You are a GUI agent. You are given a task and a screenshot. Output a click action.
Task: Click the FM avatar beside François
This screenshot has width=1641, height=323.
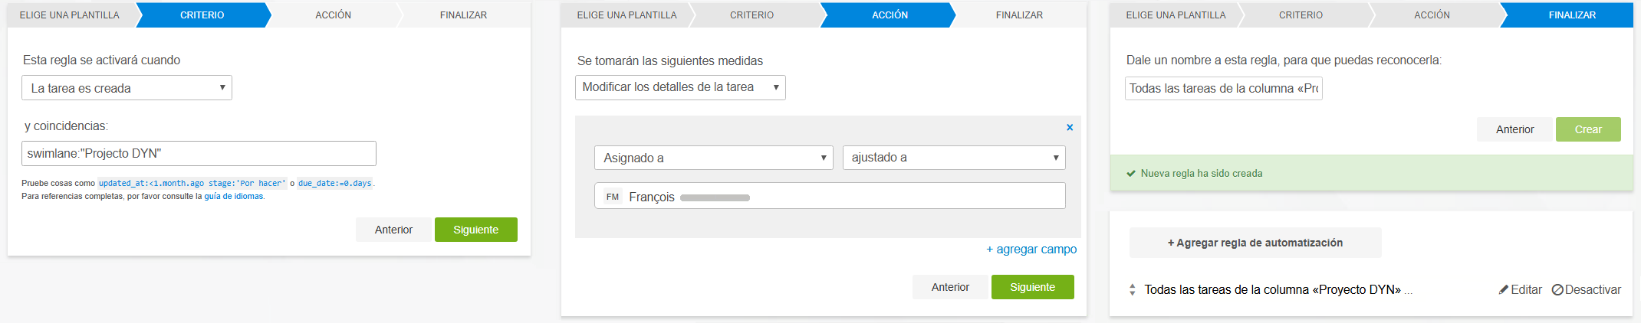pos(613,197)
